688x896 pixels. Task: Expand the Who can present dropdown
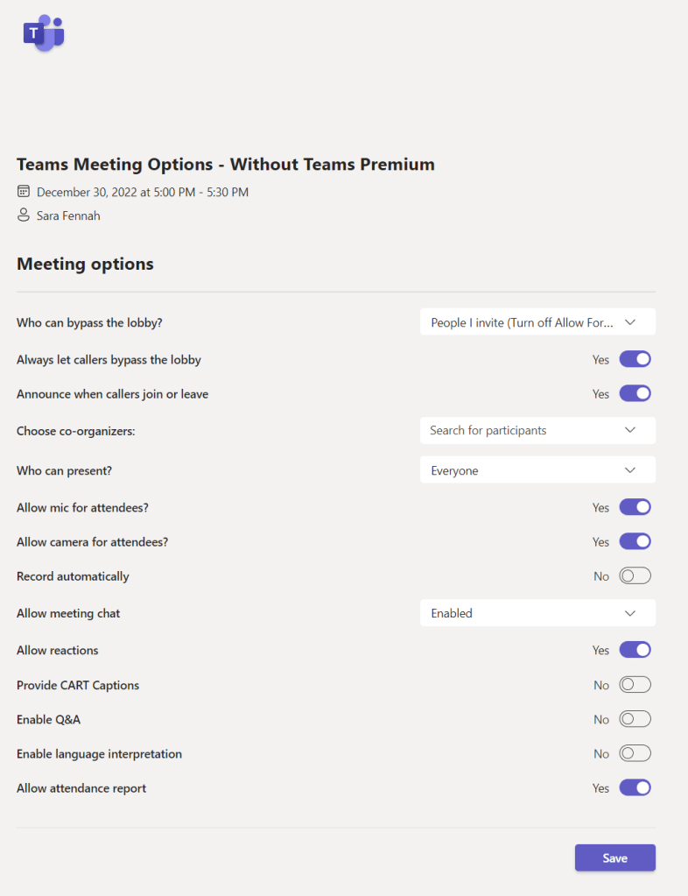(x=537, y=470)
